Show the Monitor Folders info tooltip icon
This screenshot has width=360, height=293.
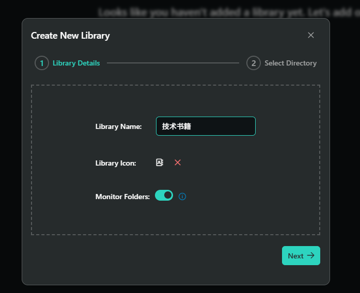[182, 197]
